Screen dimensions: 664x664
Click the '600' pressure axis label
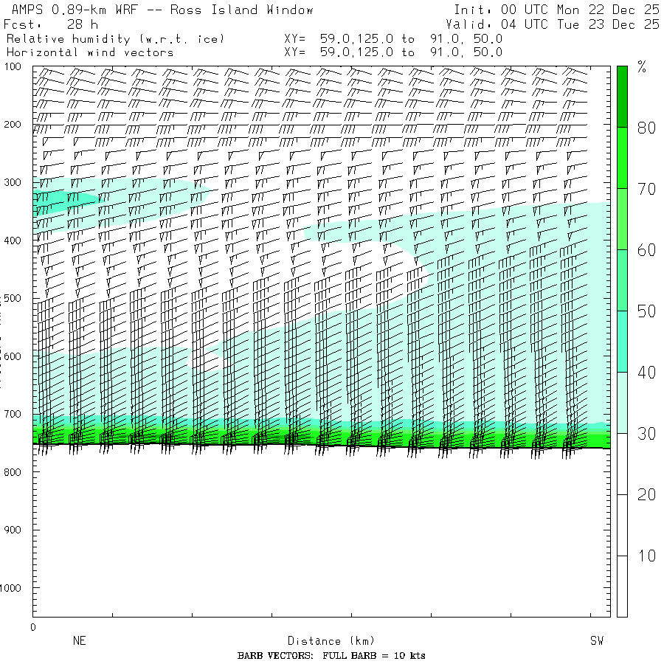click(13, 356)
